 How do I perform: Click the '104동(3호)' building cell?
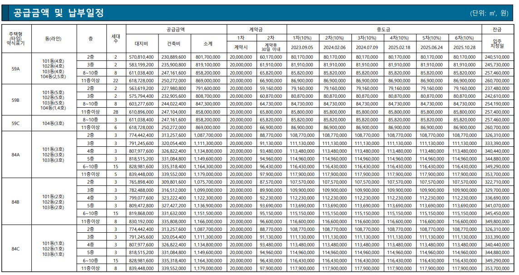(x=53, y=123)
